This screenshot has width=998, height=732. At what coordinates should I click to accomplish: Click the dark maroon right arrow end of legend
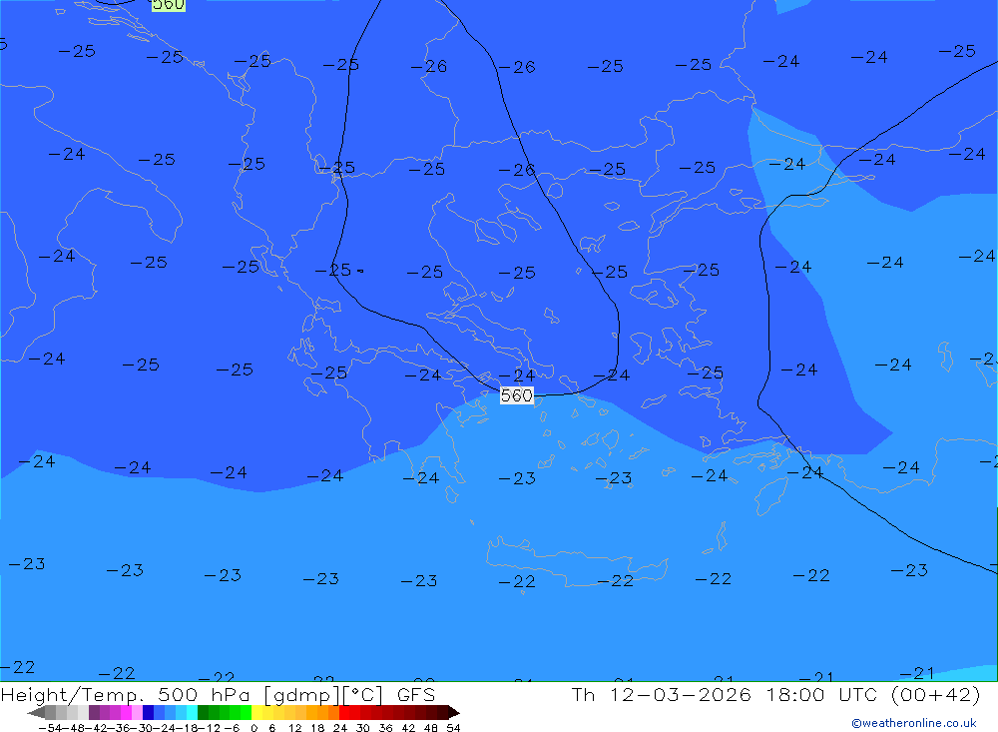454,712
